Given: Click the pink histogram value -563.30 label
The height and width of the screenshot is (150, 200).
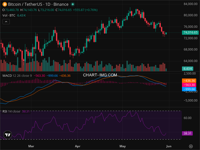Looking at the screenshot, I should (x=189, y=85).
